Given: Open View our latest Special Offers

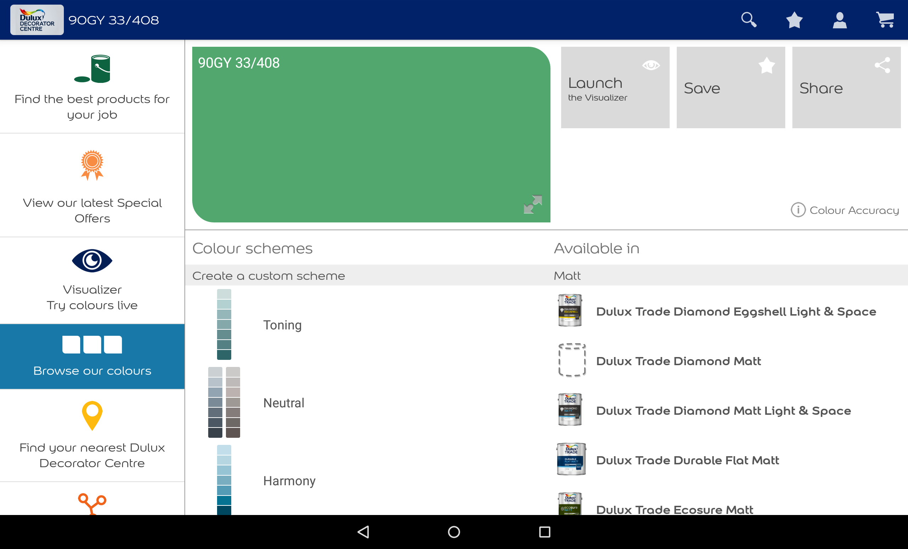Looking at the screenshot, I should click(92, 186).
